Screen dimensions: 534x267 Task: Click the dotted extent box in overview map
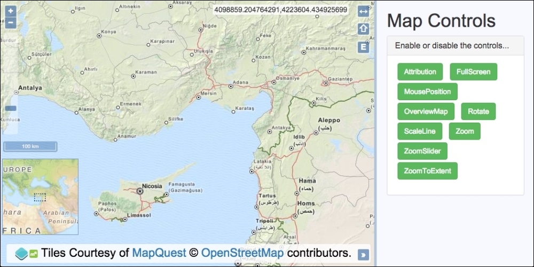click(x=40, y=197)
